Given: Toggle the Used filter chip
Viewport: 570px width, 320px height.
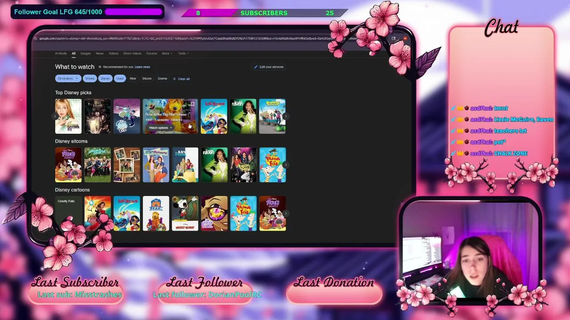Looking at the screenshot, I should (120, 79).
